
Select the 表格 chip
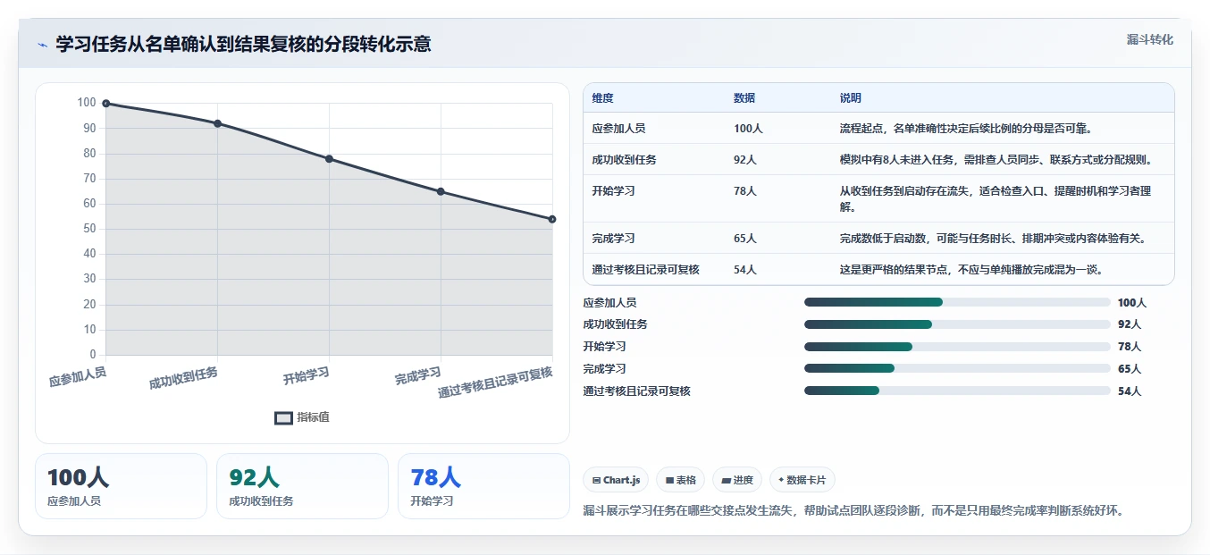tap(681, 480)
